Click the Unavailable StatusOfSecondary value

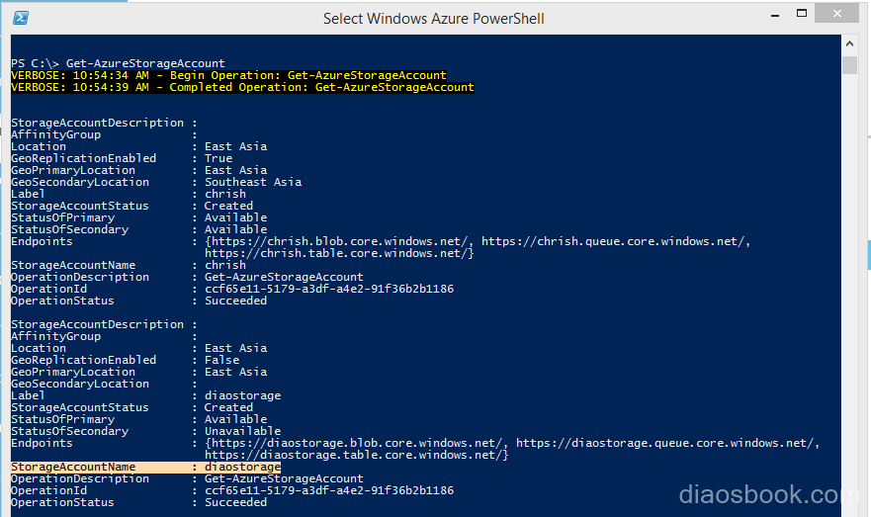(243, 431)
